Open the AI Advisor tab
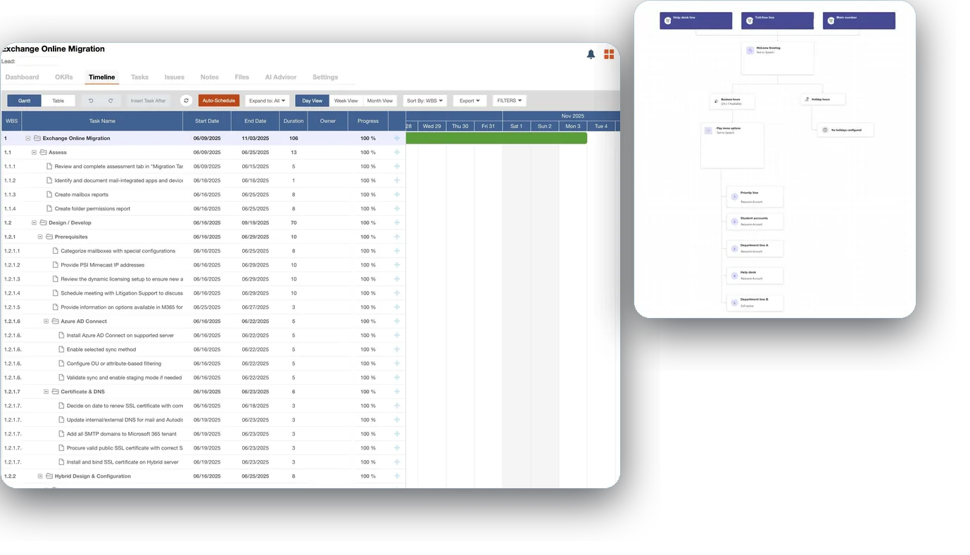Viewport: 970px width, 555px height. [x=281, y=77]
